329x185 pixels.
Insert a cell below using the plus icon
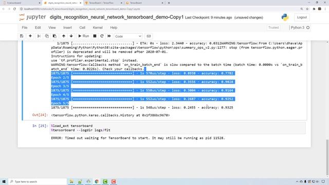[x=30, y=36]
